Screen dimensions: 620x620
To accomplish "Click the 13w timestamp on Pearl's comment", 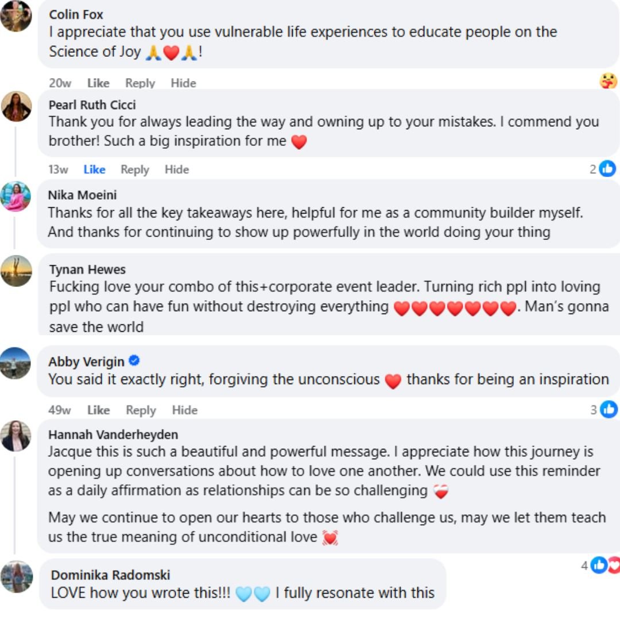I will tap(58, 169).
